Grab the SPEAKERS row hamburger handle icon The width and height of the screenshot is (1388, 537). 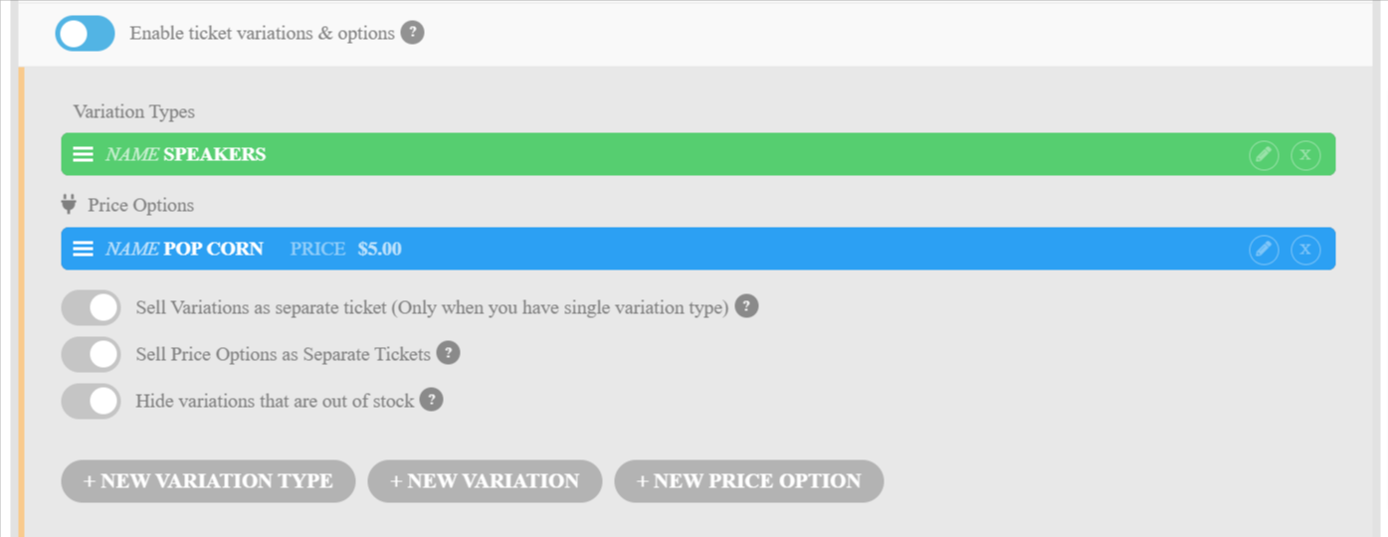[84, 155]
